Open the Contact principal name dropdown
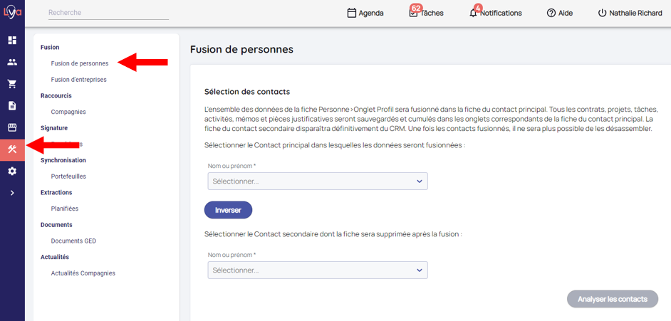 pyautogui.click(x=318, y=181)
